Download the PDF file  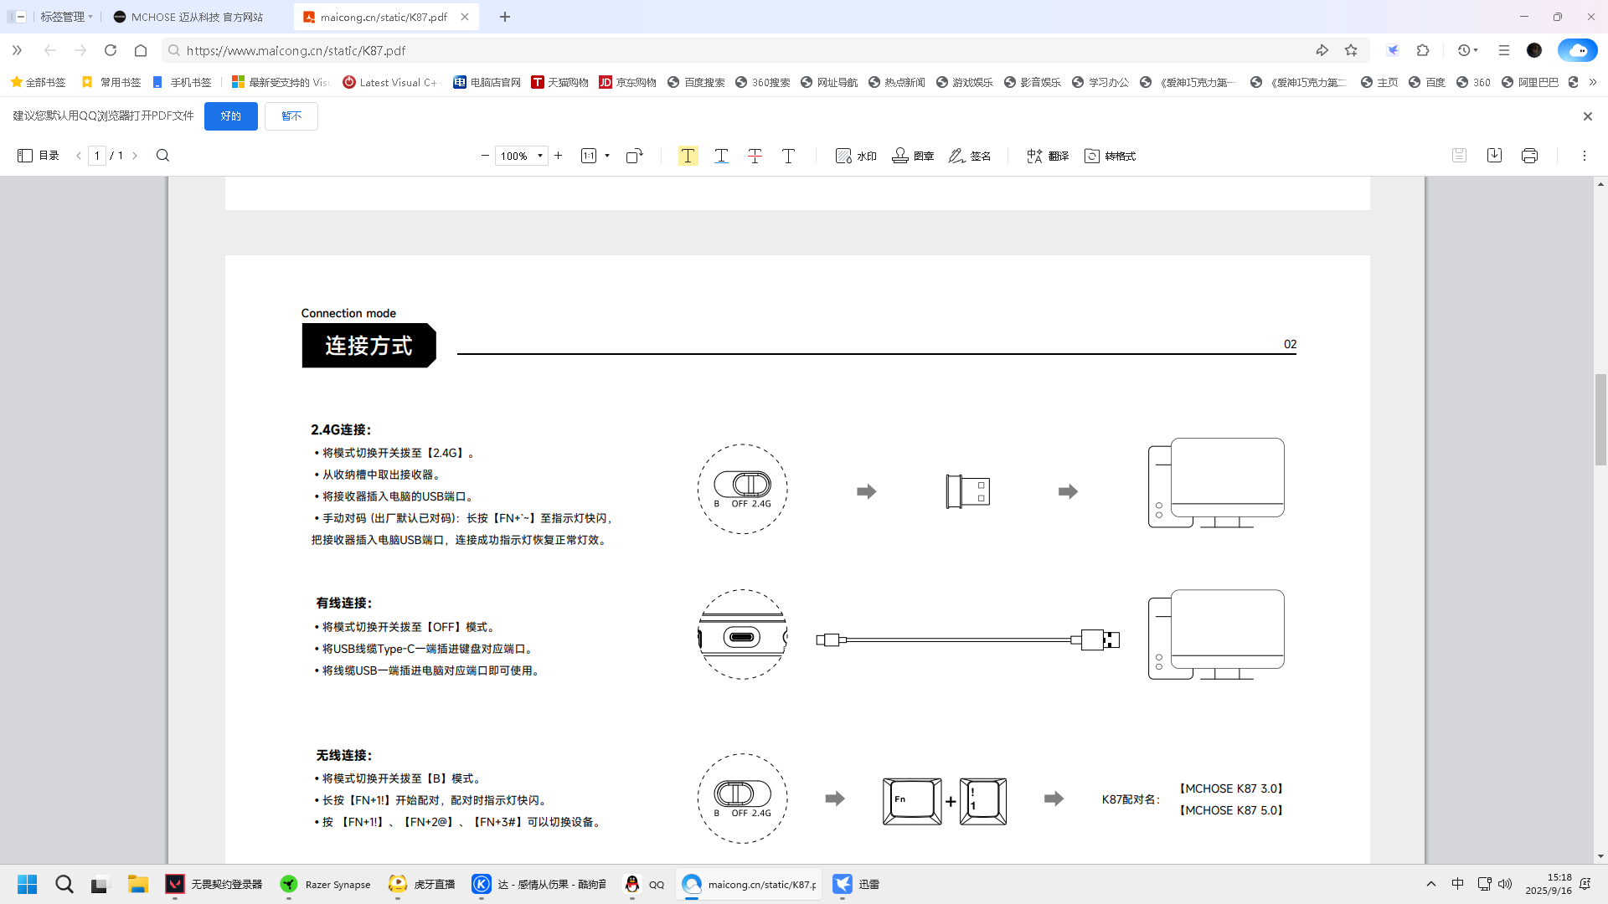point(1494,156)
